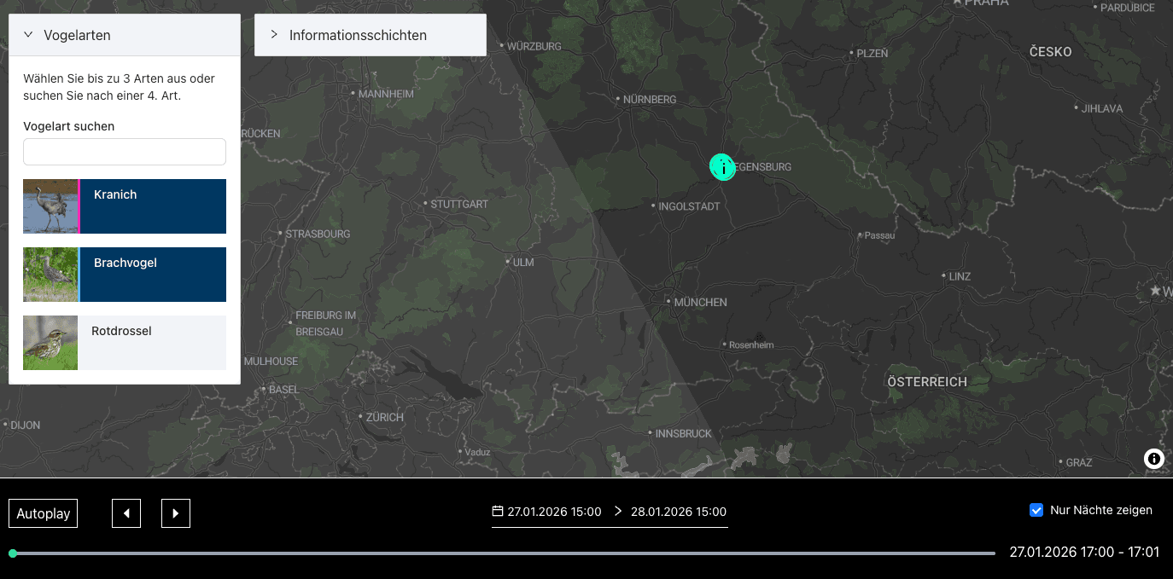The image size is (1173, 579).
Task: Click the arrow between the date range
Action: pyautogui.click(x=618, y=512)
